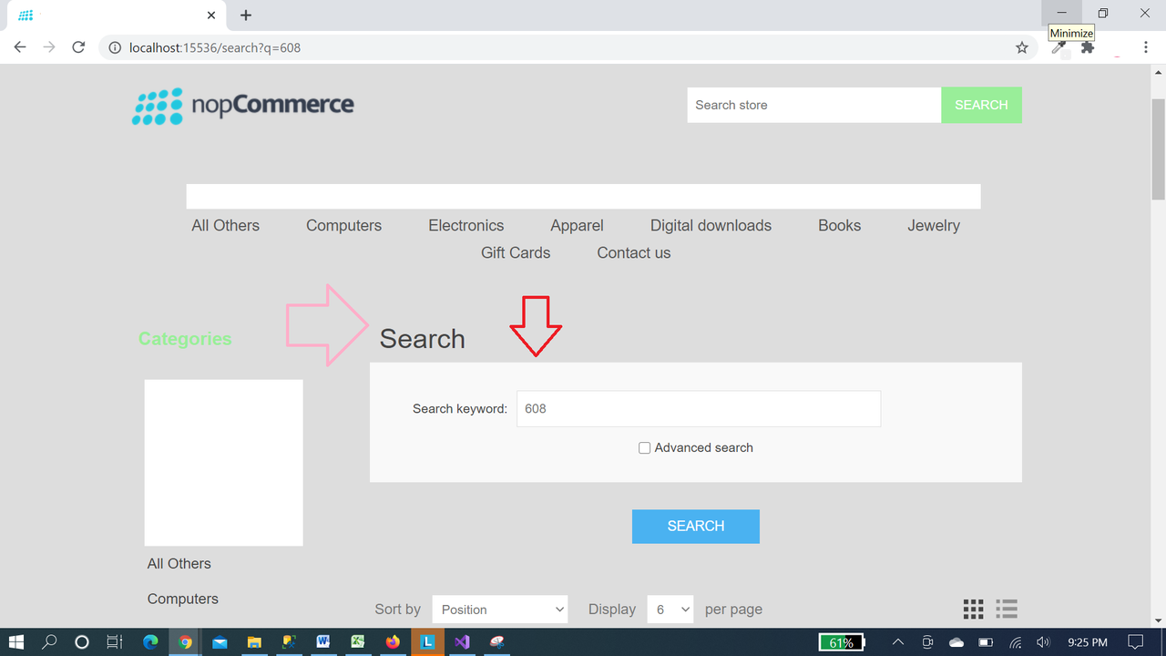This screenshot has width=1166, height=656.
Task: Switch products to grid view
Action: 973,609
